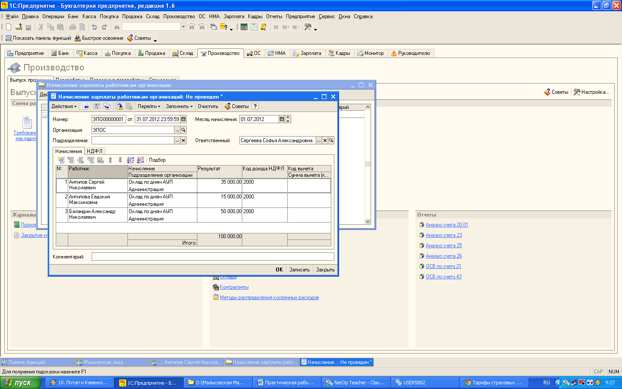Click the M+ memory button
This screenshot has width=622, height=389.
(x=286, y=27)
